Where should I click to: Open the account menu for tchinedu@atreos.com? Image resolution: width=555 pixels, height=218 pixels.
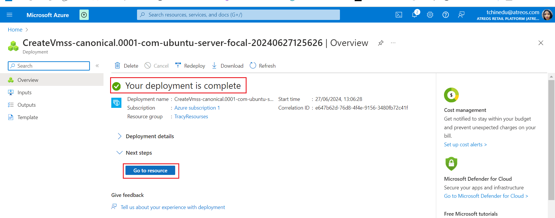515,15
